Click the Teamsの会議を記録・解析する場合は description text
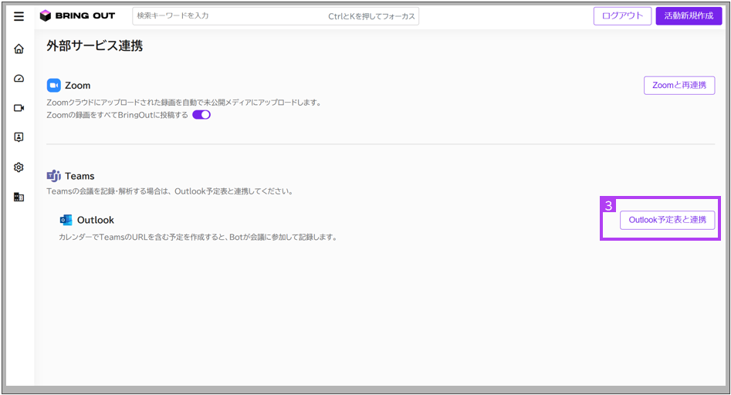 (x=170, y=191)
